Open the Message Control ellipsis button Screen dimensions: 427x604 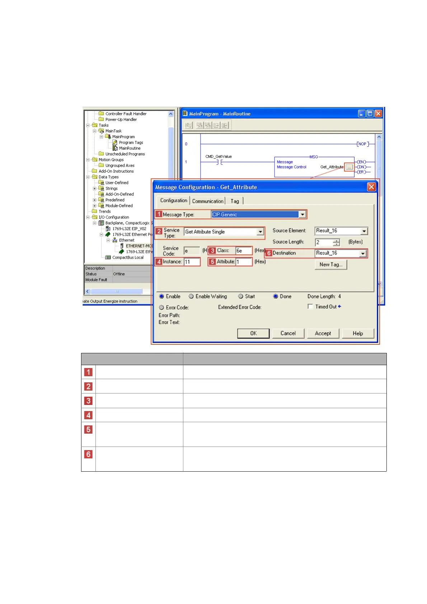click(x=349, y=167)
